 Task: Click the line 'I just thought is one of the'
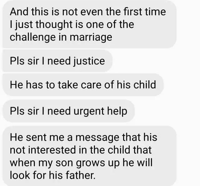pos(72,25)
